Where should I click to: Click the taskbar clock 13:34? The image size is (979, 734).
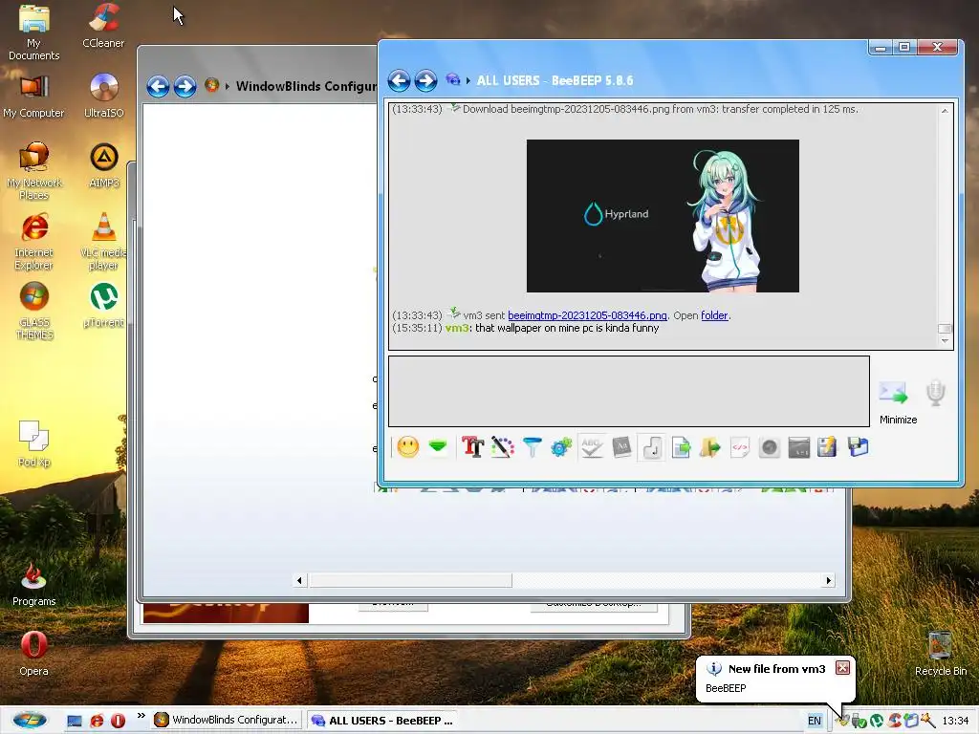point(955,721)
